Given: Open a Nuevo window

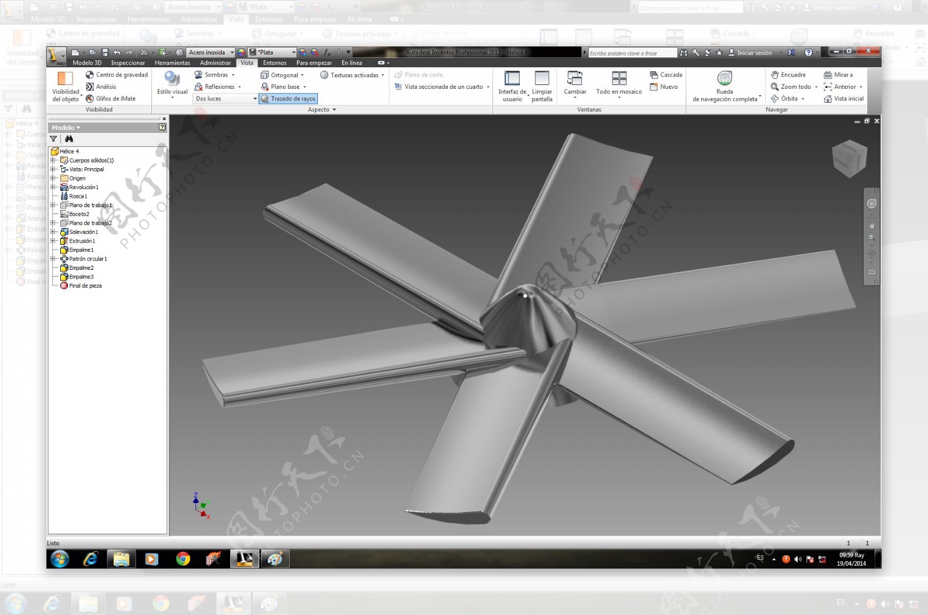Looking at the screenshot, I should (x=664, y=86).
